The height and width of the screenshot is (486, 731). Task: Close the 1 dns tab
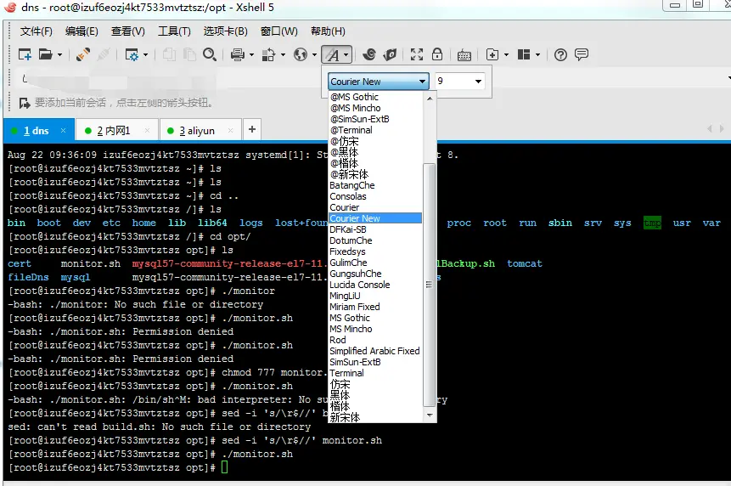tap(63, 131)
